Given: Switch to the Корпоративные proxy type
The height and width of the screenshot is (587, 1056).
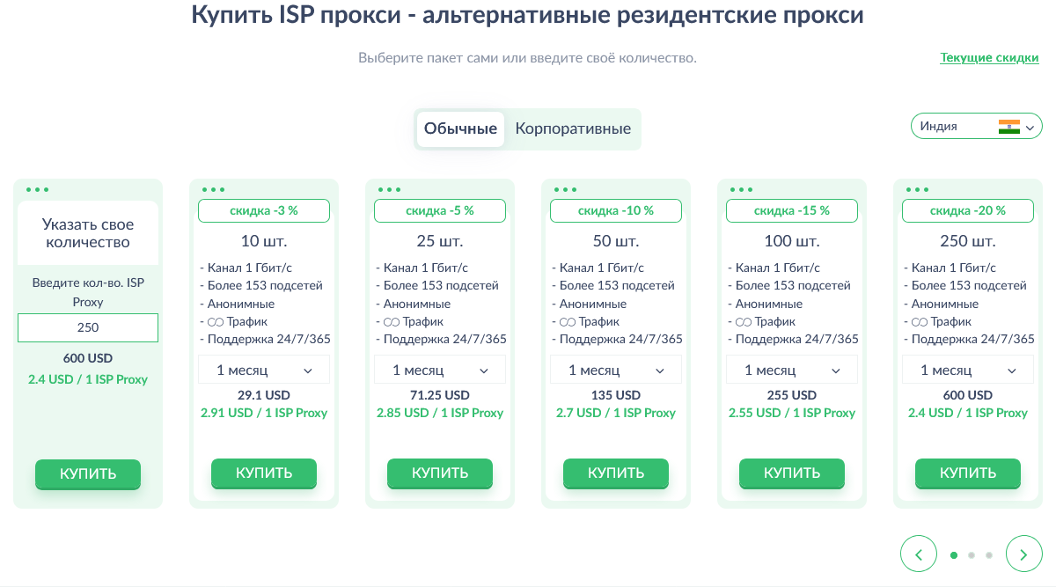Looking at the screenshot, I should 573,128.
